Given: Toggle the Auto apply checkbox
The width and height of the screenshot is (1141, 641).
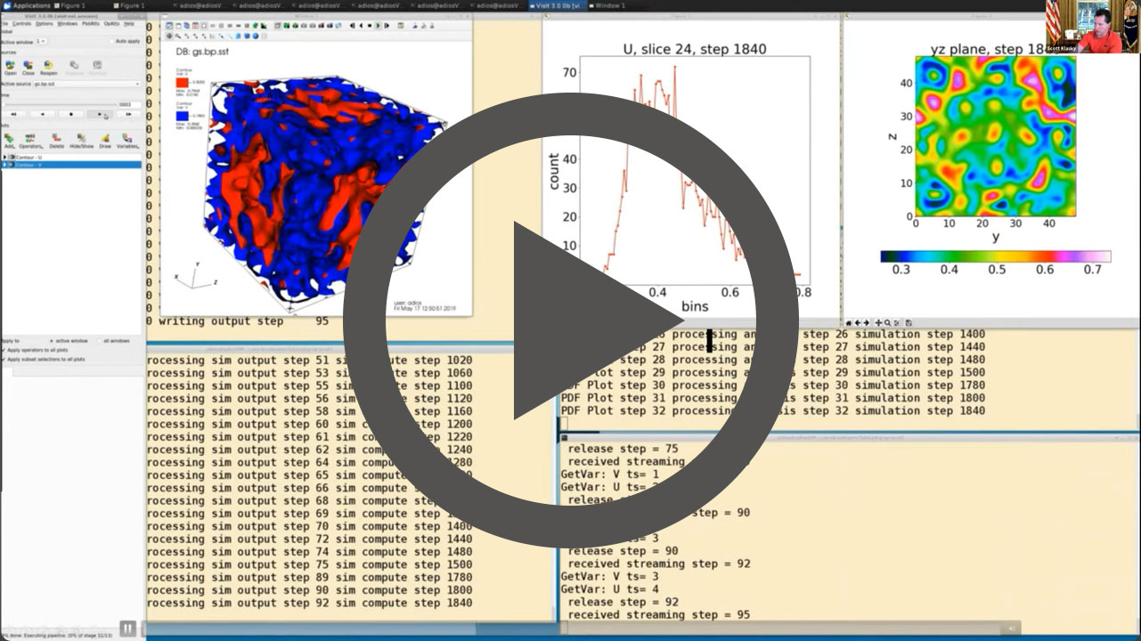Looking at the screenshot, I should click(111, 41).
